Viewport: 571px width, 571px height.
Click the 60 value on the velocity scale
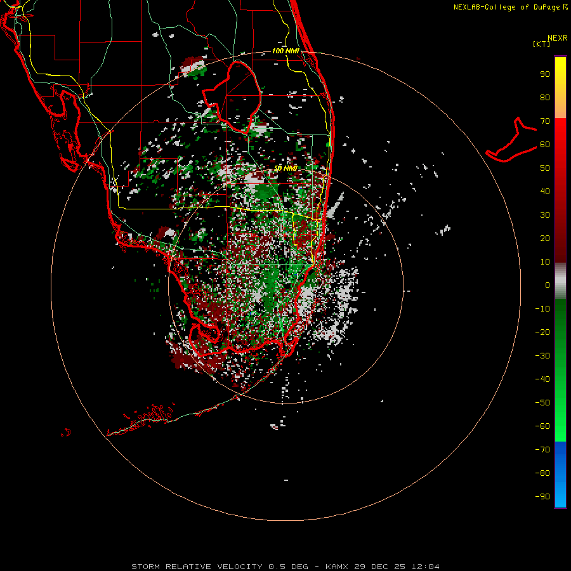pyautogui.click(x=545, y=145)
